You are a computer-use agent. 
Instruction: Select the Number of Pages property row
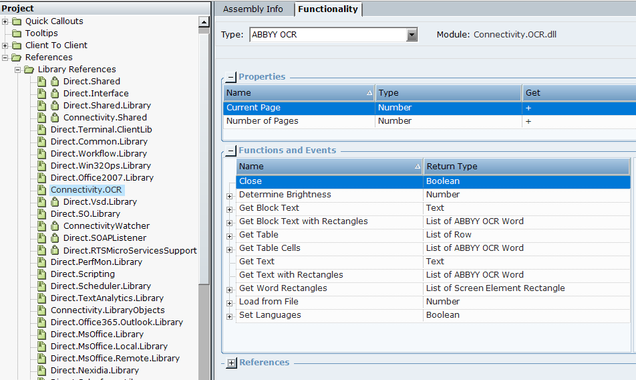click(262, 121)
